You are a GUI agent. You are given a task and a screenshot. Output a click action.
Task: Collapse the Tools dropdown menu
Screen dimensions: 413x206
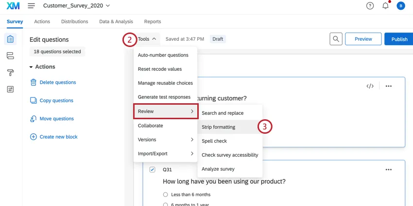click(147, 39)
